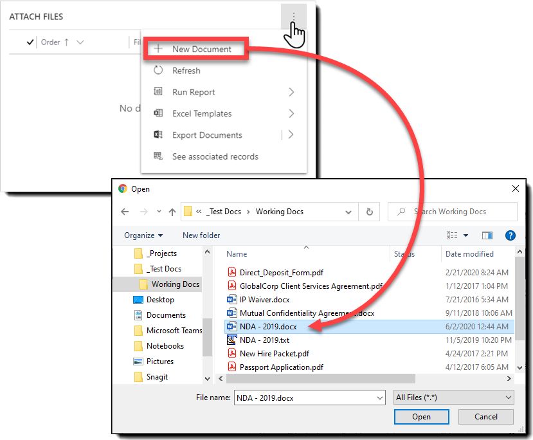Click the Refresh circular arrow icon
The width and height of the screenshot is (533, 440).
coord(158,70)
